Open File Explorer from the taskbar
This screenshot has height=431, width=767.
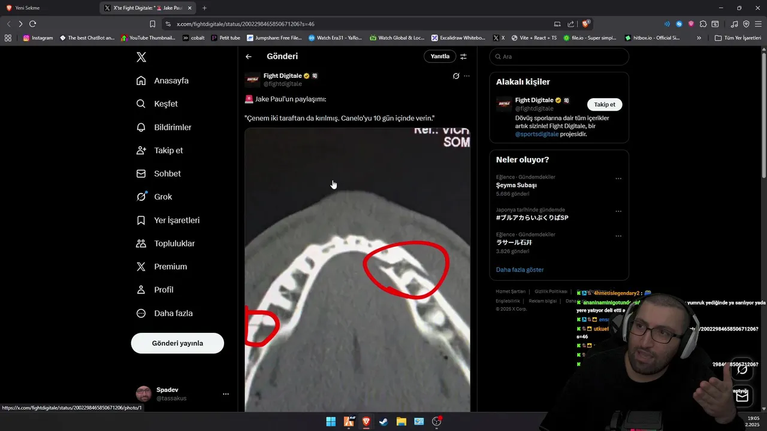[401, 421]
